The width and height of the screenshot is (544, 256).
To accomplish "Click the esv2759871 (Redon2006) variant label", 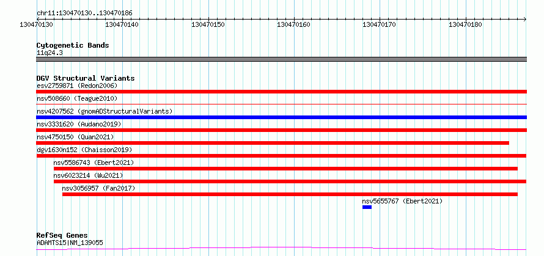I will (77, 86).
